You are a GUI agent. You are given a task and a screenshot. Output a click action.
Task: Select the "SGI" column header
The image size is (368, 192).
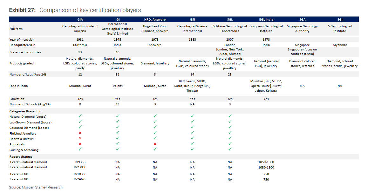tap(340, 19)
